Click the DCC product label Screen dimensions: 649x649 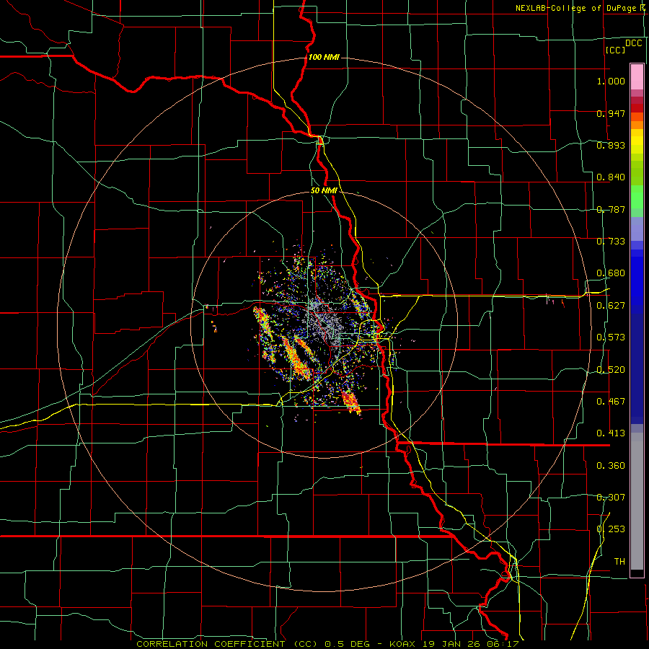(x=633, y=43)
